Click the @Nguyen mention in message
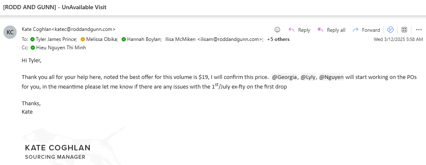 332,77
